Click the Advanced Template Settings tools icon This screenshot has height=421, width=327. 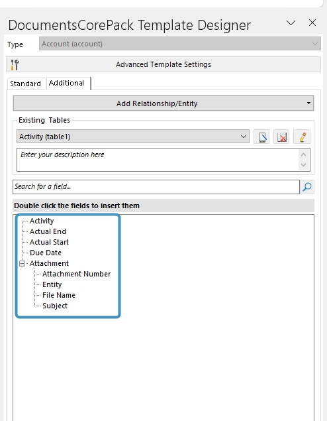(15, 65)
